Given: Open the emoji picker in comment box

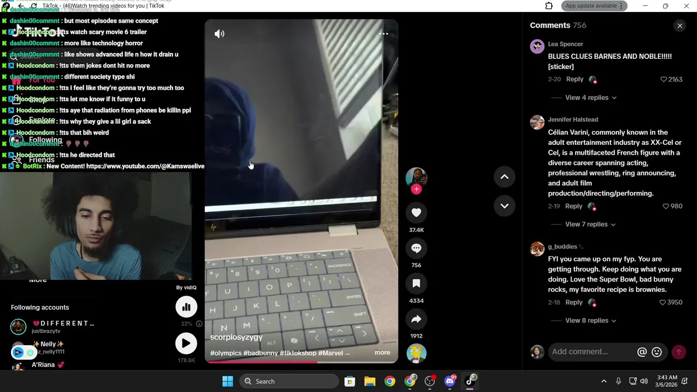Looking at the screenshot, I should coord(657,352).
